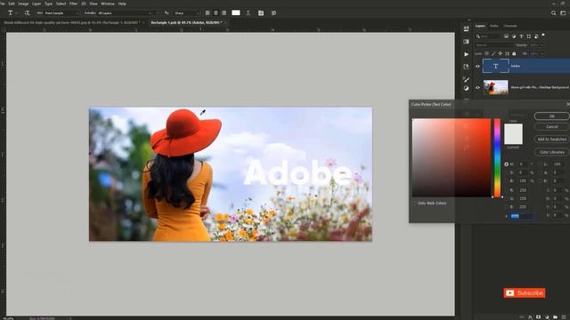Viewport: 570px width, 320px height.
Task: Hide the image background layer with eye icon
Action: (x=477, y=87)
